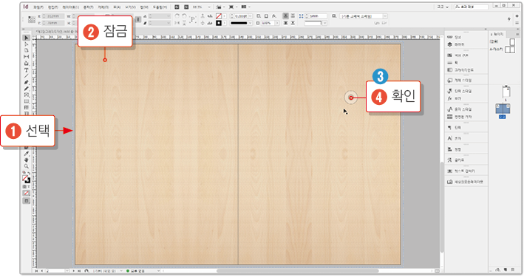Toggle the first text wrap option in control bar
The height and width of the screenshot is (277, 524).
(x=285, y=16)
